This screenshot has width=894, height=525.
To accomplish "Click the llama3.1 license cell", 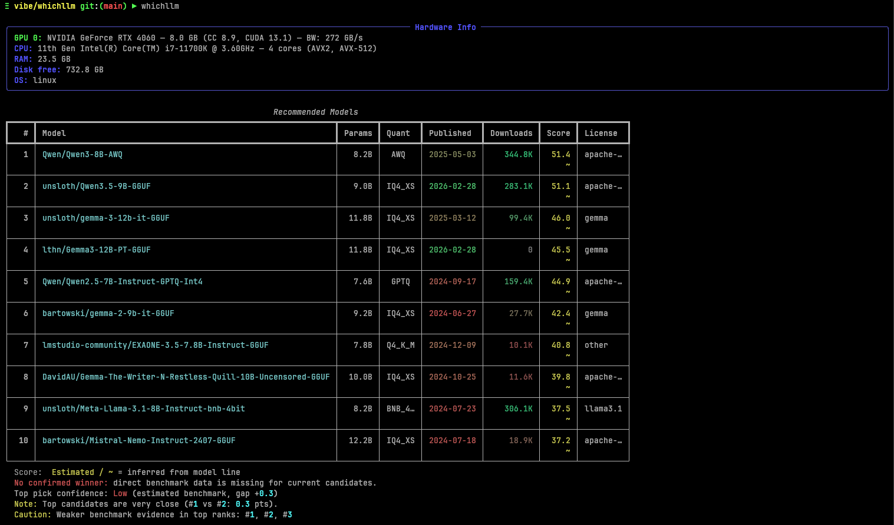I will [603, 409].
